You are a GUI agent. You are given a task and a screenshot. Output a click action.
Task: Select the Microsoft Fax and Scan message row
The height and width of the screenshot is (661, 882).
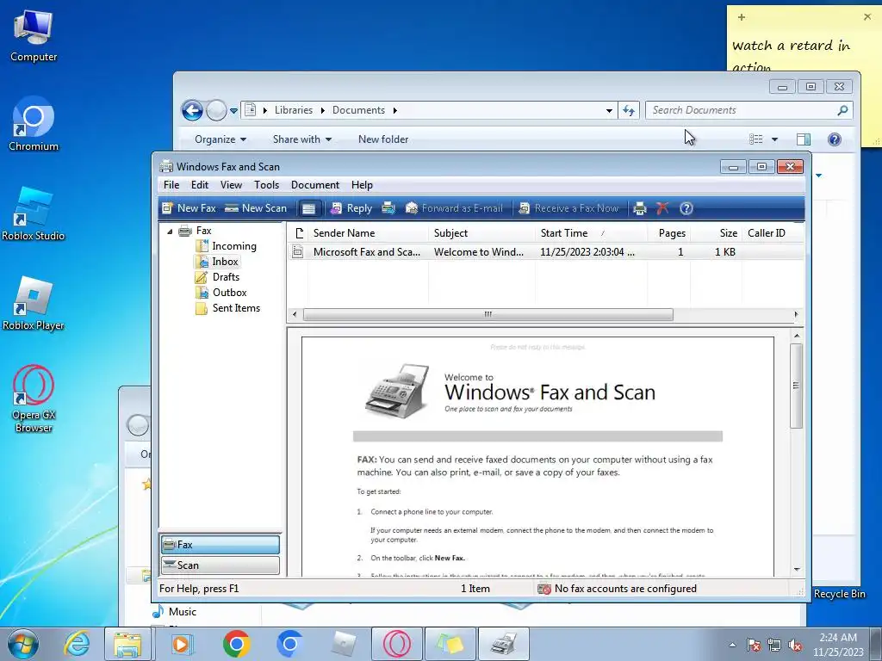[x=545, y=252]
